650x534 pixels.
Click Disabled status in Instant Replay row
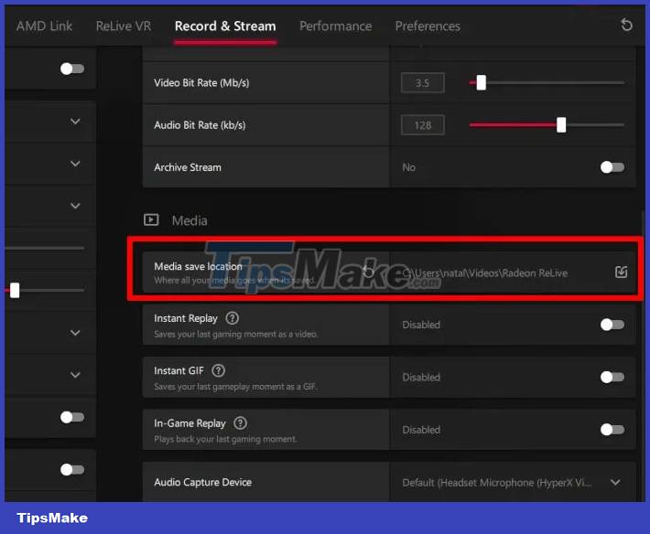tap(421, 325)
